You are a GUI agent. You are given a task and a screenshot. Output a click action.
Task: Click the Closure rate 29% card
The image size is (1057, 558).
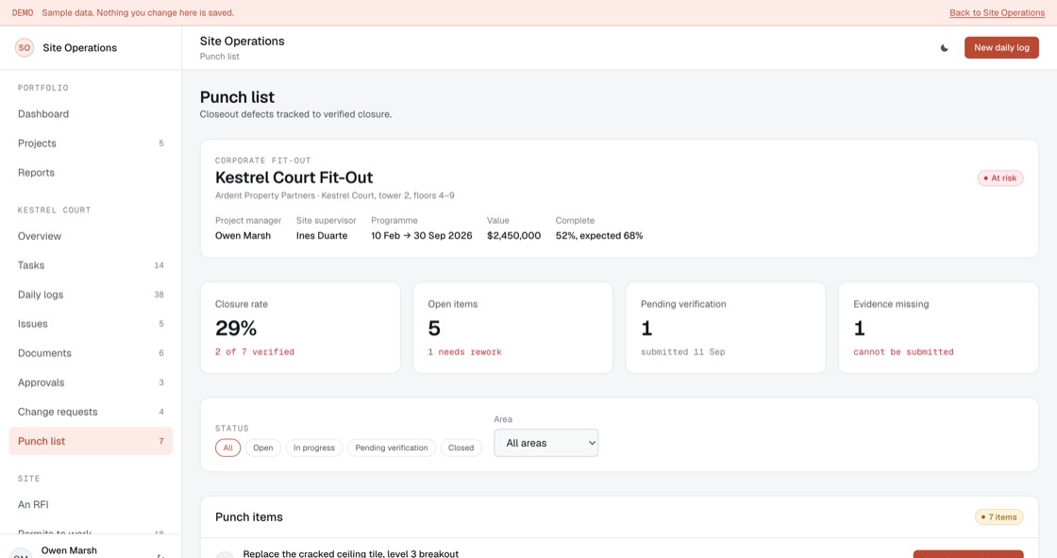[x=301, y=328]
